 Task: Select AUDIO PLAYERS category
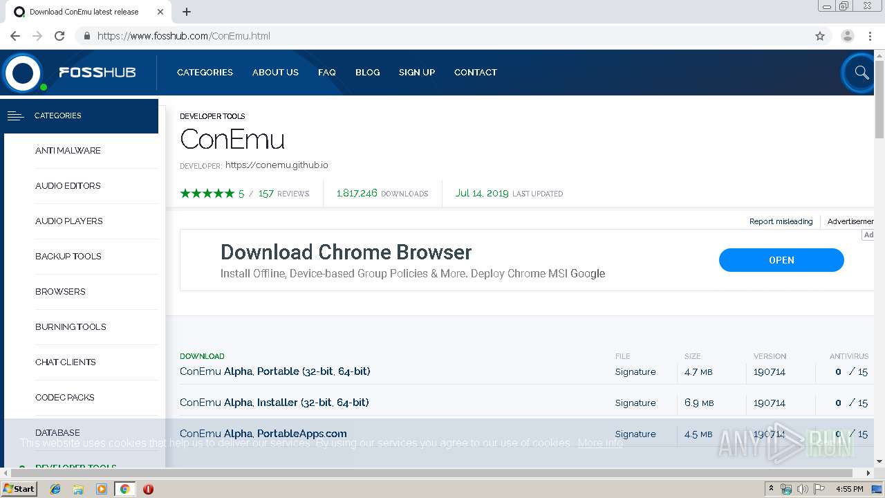tap(69, 221)
